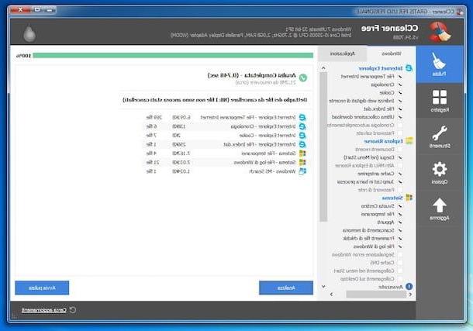Click the icon of Sistema File temporanei result
Viewport: 473px width, 331px height.
tap(302, 153)
